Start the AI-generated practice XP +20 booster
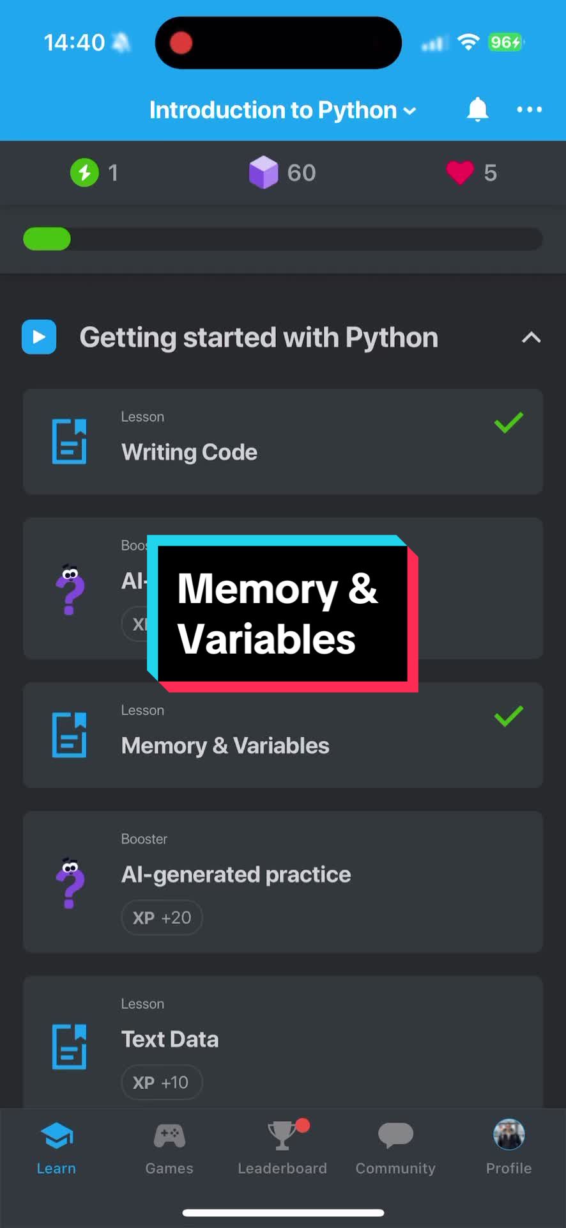 click(x=283, y=882)
